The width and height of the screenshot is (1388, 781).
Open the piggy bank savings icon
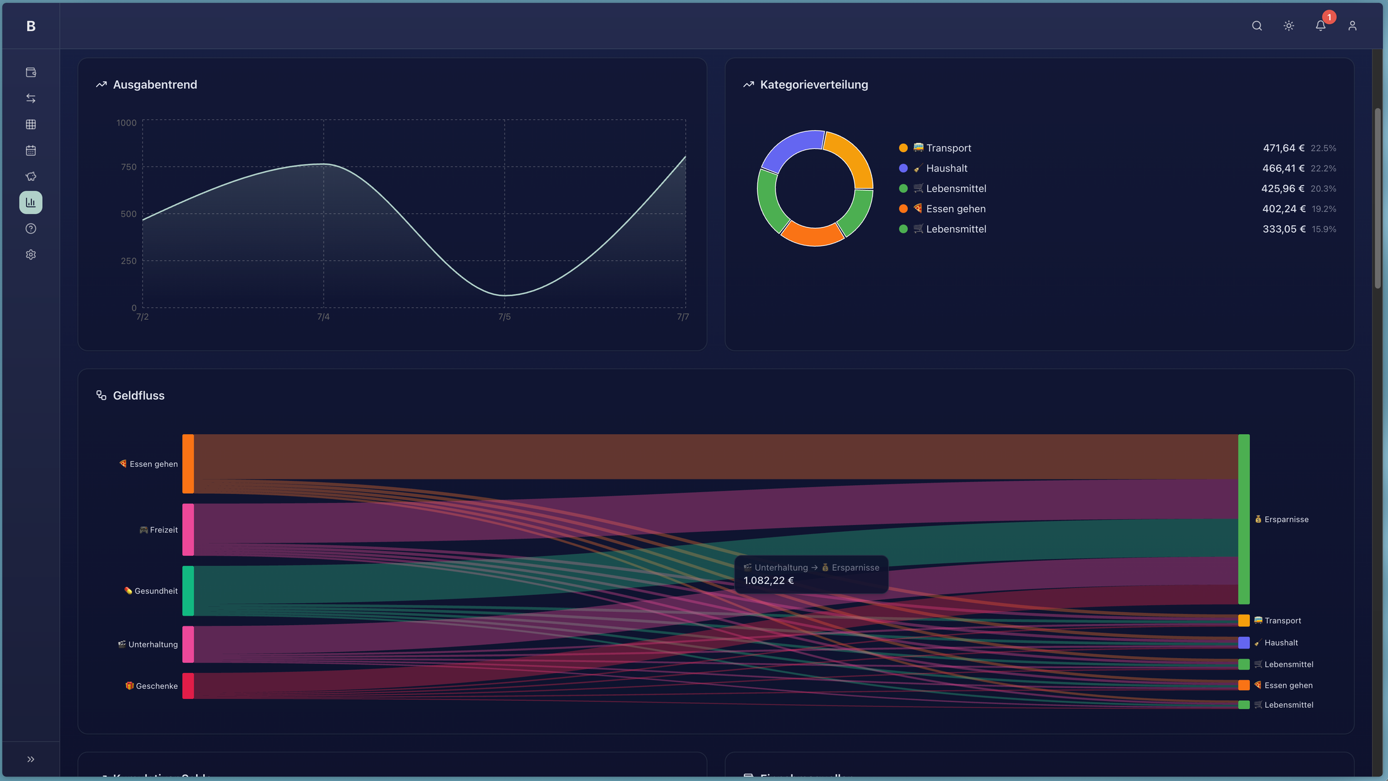[31, 177]
